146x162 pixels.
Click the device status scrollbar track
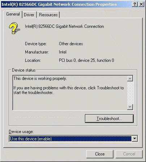tap(130, 93)
